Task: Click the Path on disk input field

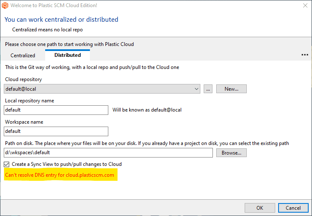Action: point(108,152)
